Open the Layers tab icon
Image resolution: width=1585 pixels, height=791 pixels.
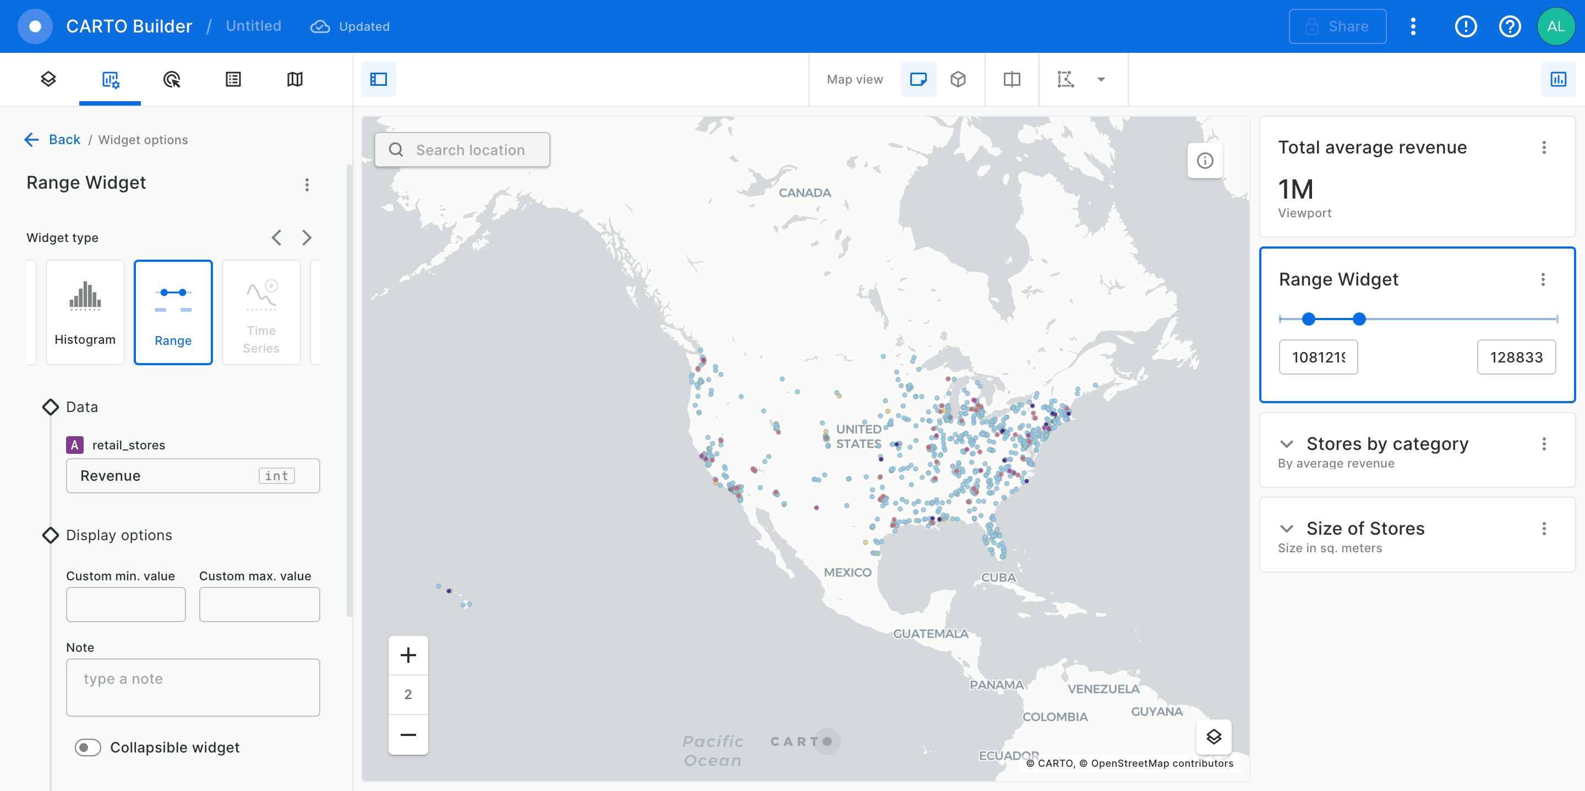click(x=48, y=79)
